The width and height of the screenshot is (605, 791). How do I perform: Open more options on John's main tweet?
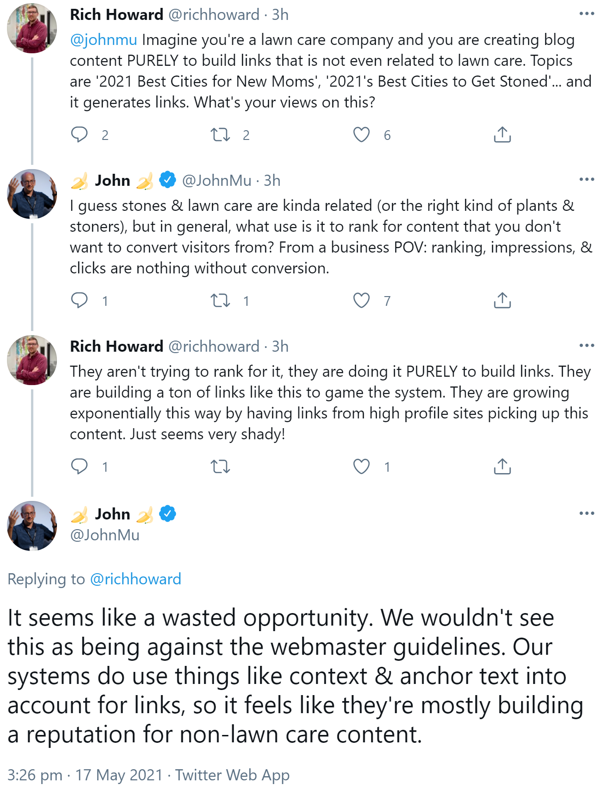click(586, 513)
